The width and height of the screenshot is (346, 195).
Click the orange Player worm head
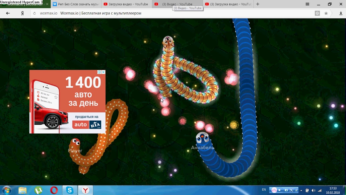75,142
